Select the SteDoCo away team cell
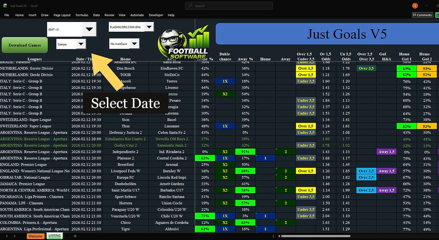 172,75
